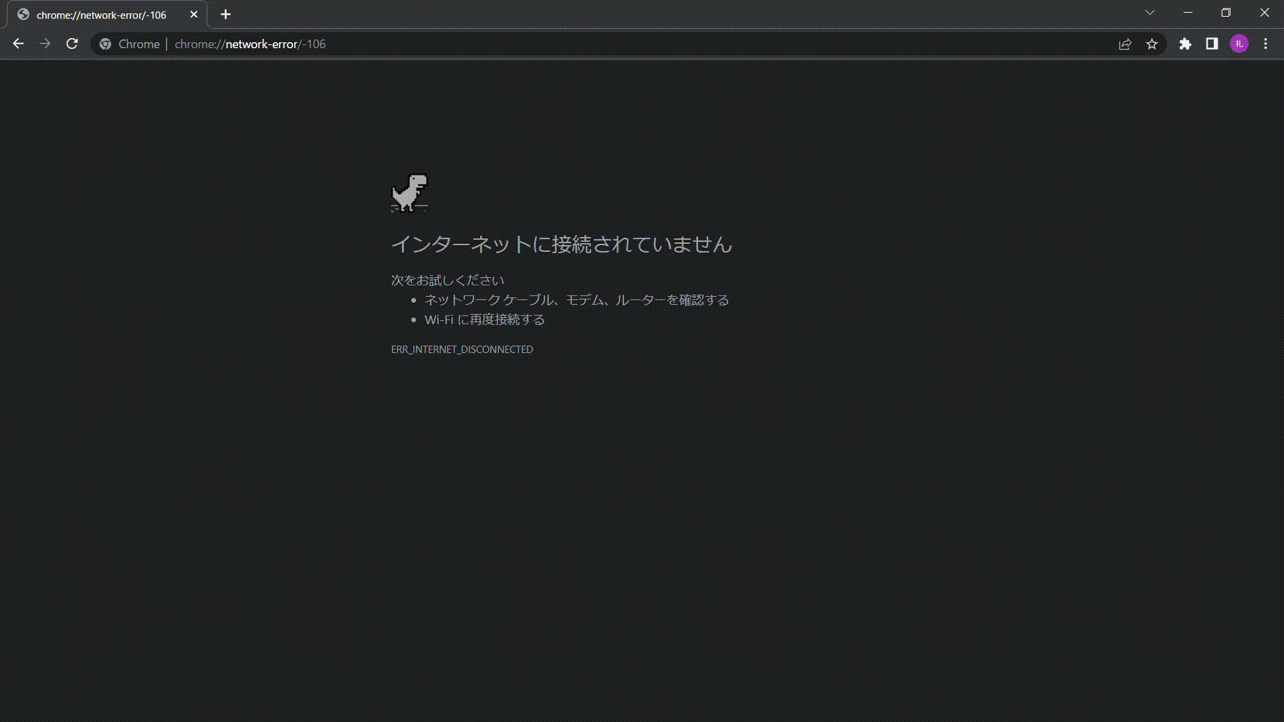This screenshot has width=1284, height=722.
Task: Restore the browser window size
Action: 1226,12
